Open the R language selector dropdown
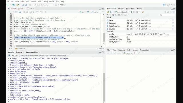Screen dimensions: 183x103 (108, 15)
